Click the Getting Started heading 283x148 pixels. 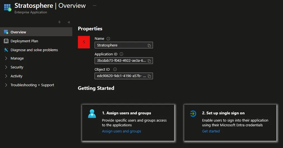pyautogui.click(x=96, y=88)
